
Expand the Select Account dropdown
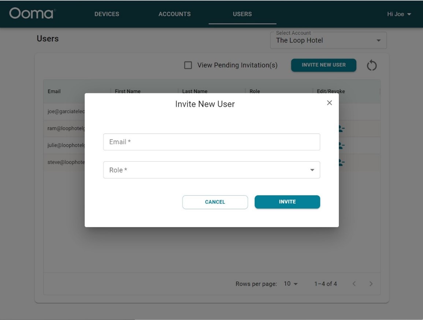[x=328, y=40]
